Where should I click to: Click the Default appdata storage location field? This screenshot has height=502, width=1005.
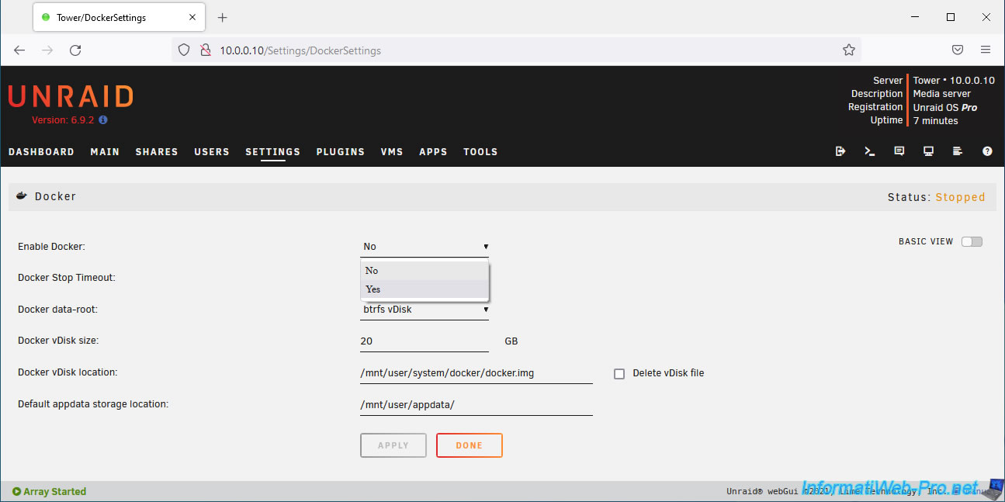click(x=476, y=405)
